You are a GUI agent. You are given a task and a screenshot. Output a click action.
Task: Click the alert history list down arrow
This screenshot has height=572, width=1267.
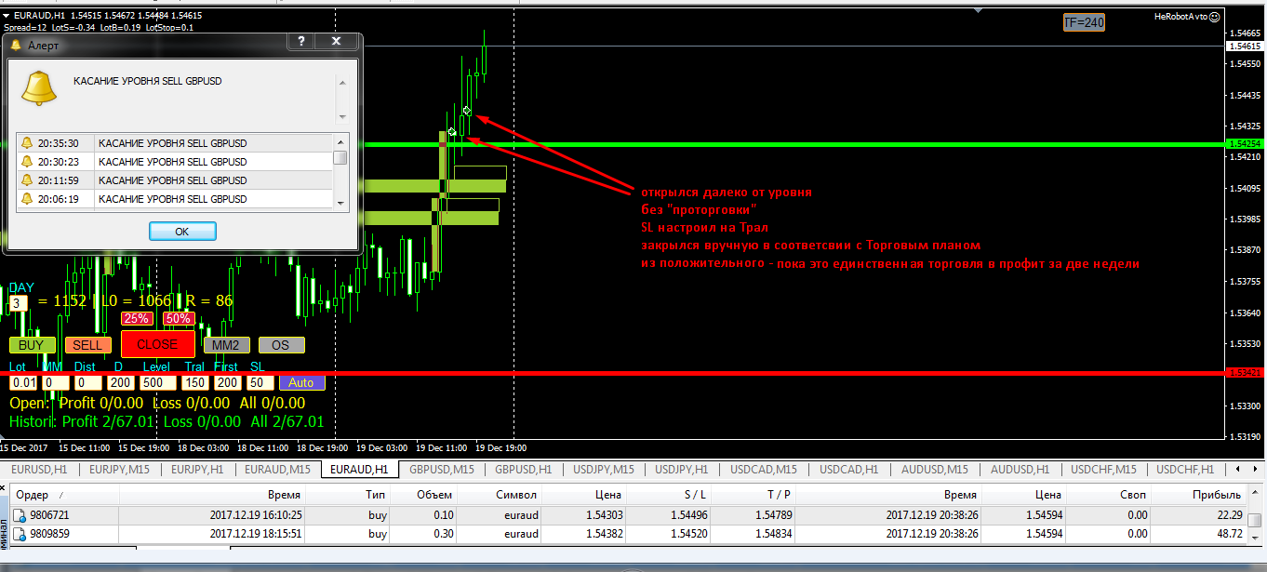pyautogui.click(x=340, y=202)
